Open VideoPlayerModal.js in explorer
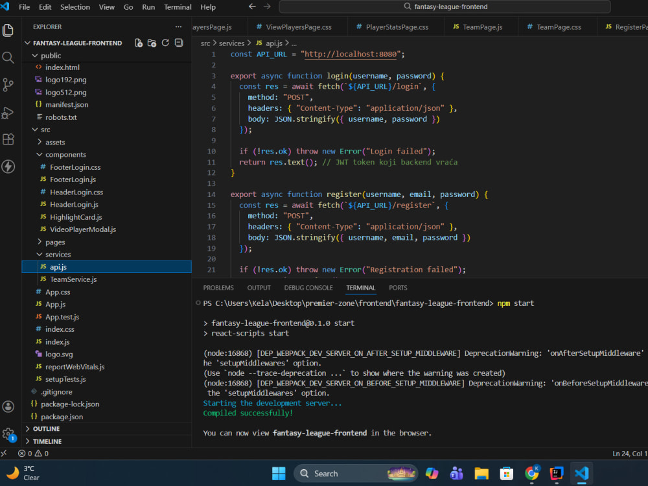This screenshot has width=648, height=486. click(x=107, y=229)
